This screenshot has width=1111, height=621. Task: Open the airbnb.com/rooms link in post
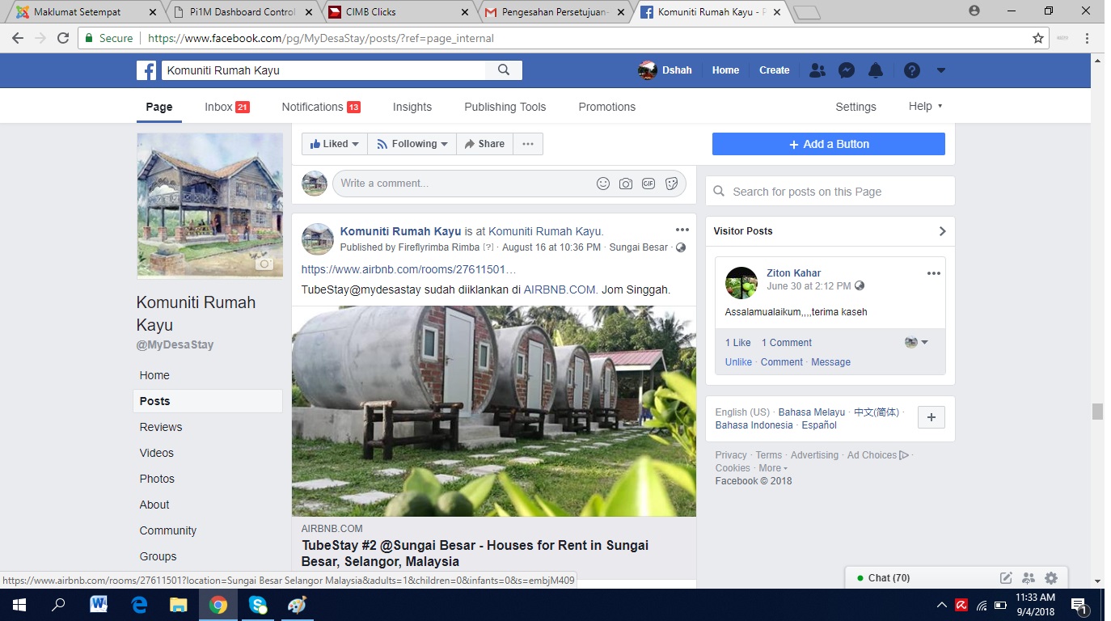[409, 269]
